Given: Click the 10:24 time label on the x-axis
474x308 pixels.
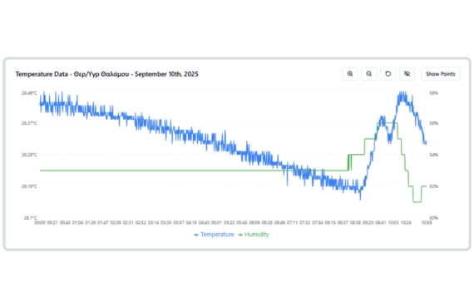Looking at the screenshot, I should click(406, 223).
